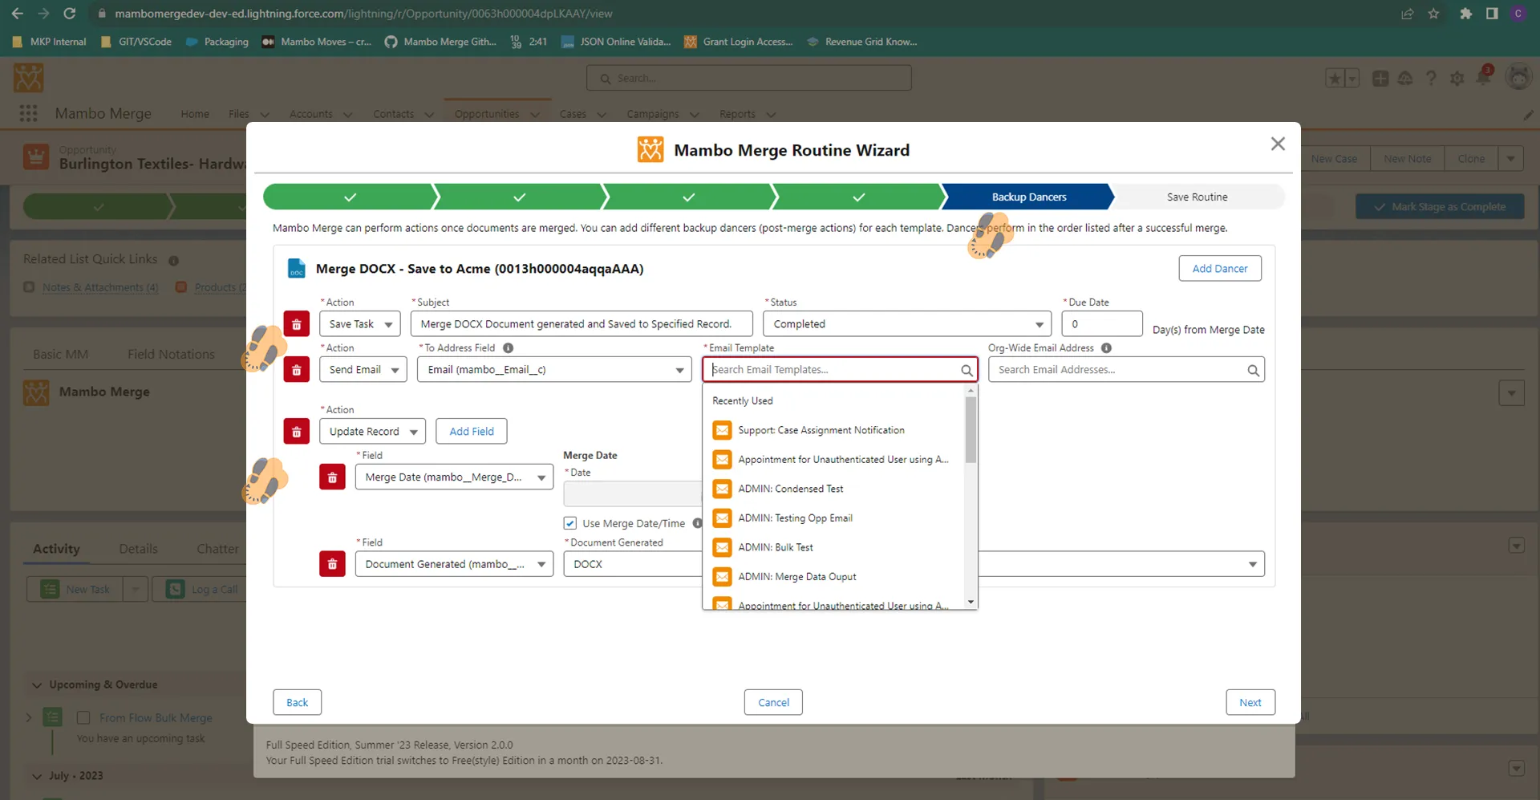
Task: Click the Back button in wizard
Action: tap(297, 702)
